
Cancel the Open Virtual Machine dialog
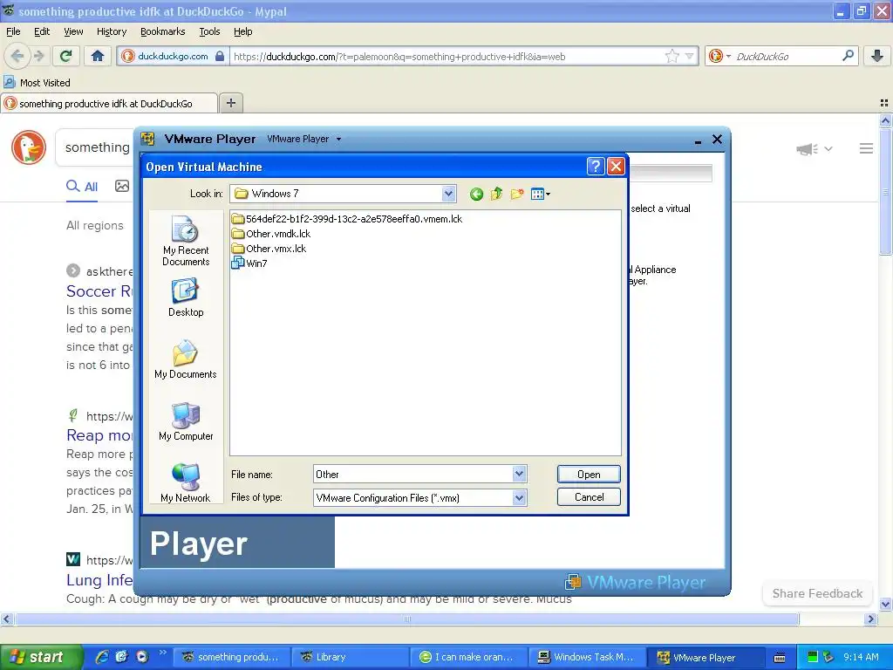589,497
